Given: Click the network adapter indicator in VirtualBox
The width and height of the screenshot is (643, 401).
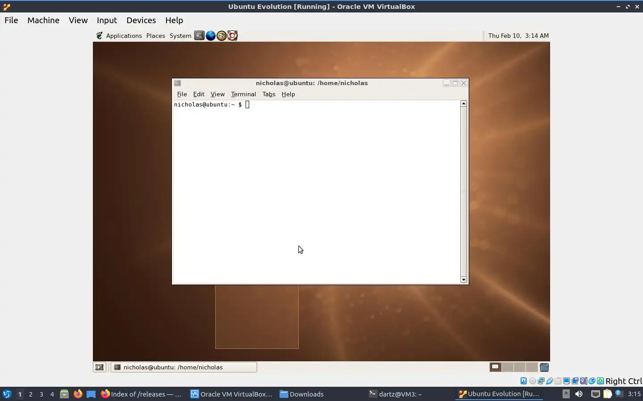Looking at the screenshot, I should pos(541,381).
